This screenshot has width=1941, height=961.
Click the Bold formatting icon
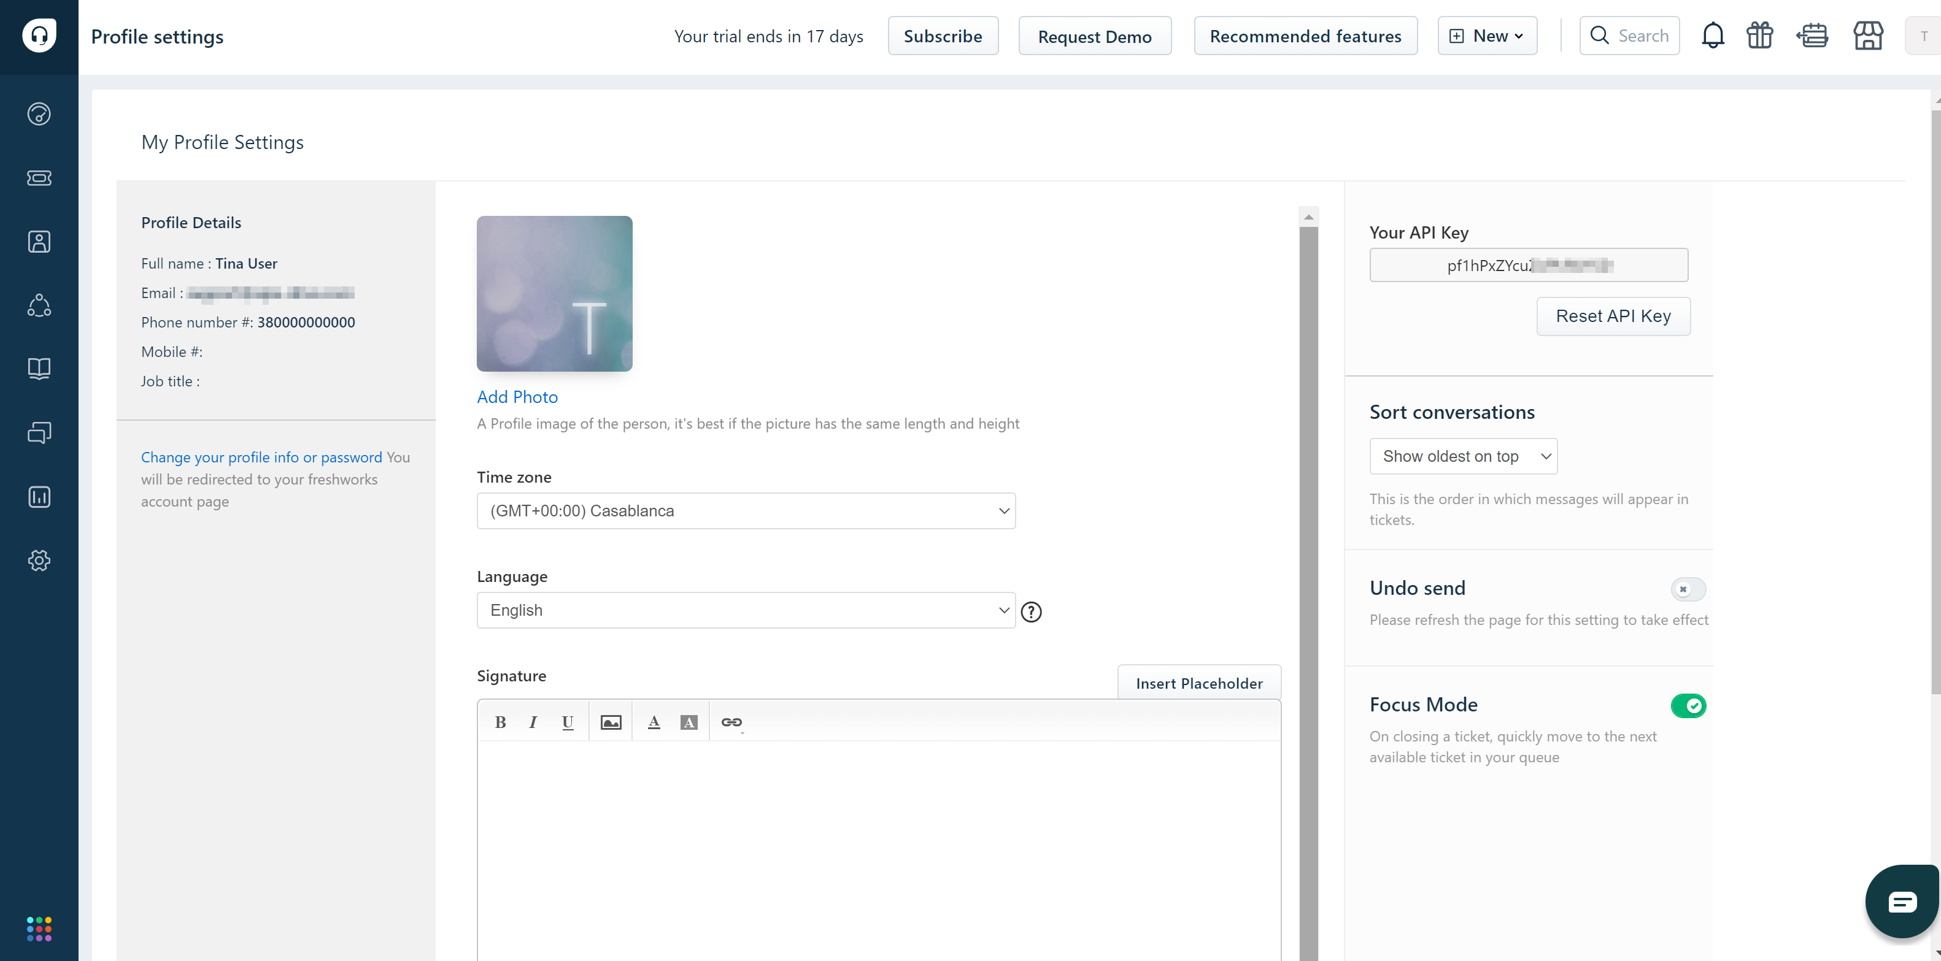point(500,722)
